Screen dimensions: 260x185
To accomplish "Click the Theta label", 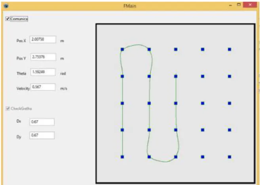I will [x=21, y=74].
